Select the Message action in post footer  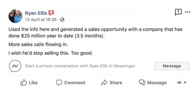tap(157, 83)
